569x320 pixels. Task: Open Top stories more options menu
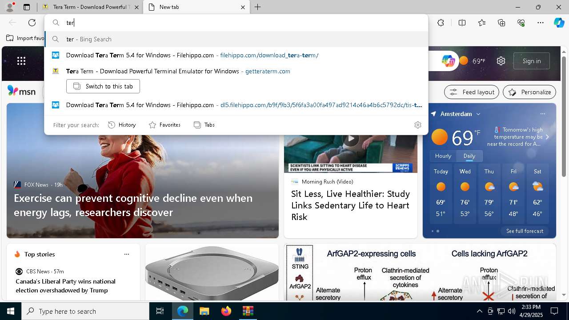click(127, 254)
